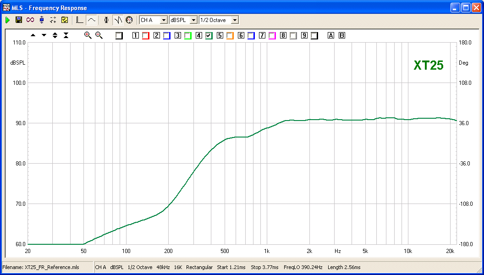
Task: Click the 20k frequency axis label
Action: (x=450, y=251)
